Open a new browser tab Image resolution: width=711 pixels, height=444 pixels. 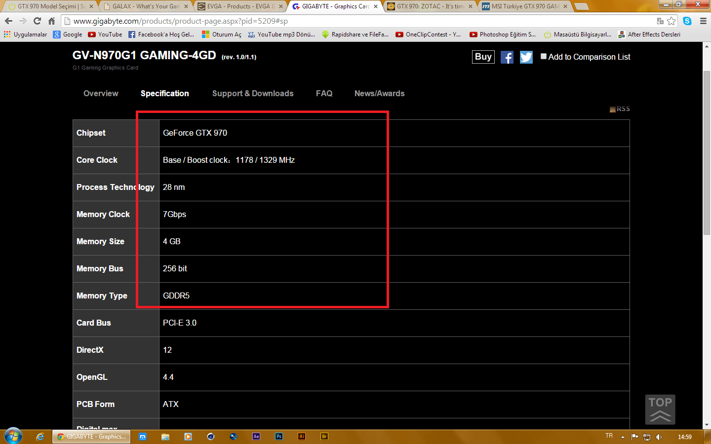click(582, 6)
